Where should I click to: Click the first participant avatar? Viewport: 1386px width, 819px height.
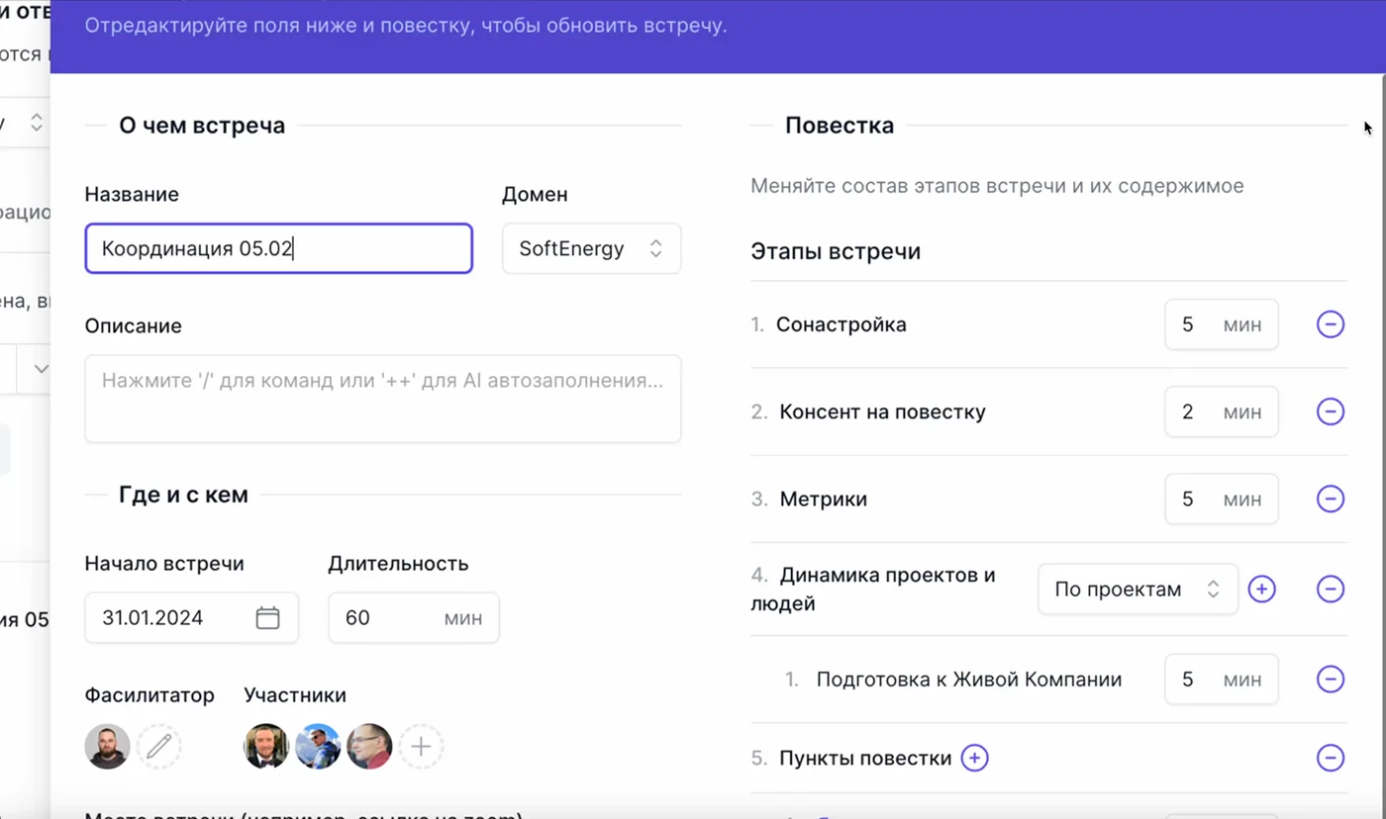pyautogui.click(x=266, y=747)
